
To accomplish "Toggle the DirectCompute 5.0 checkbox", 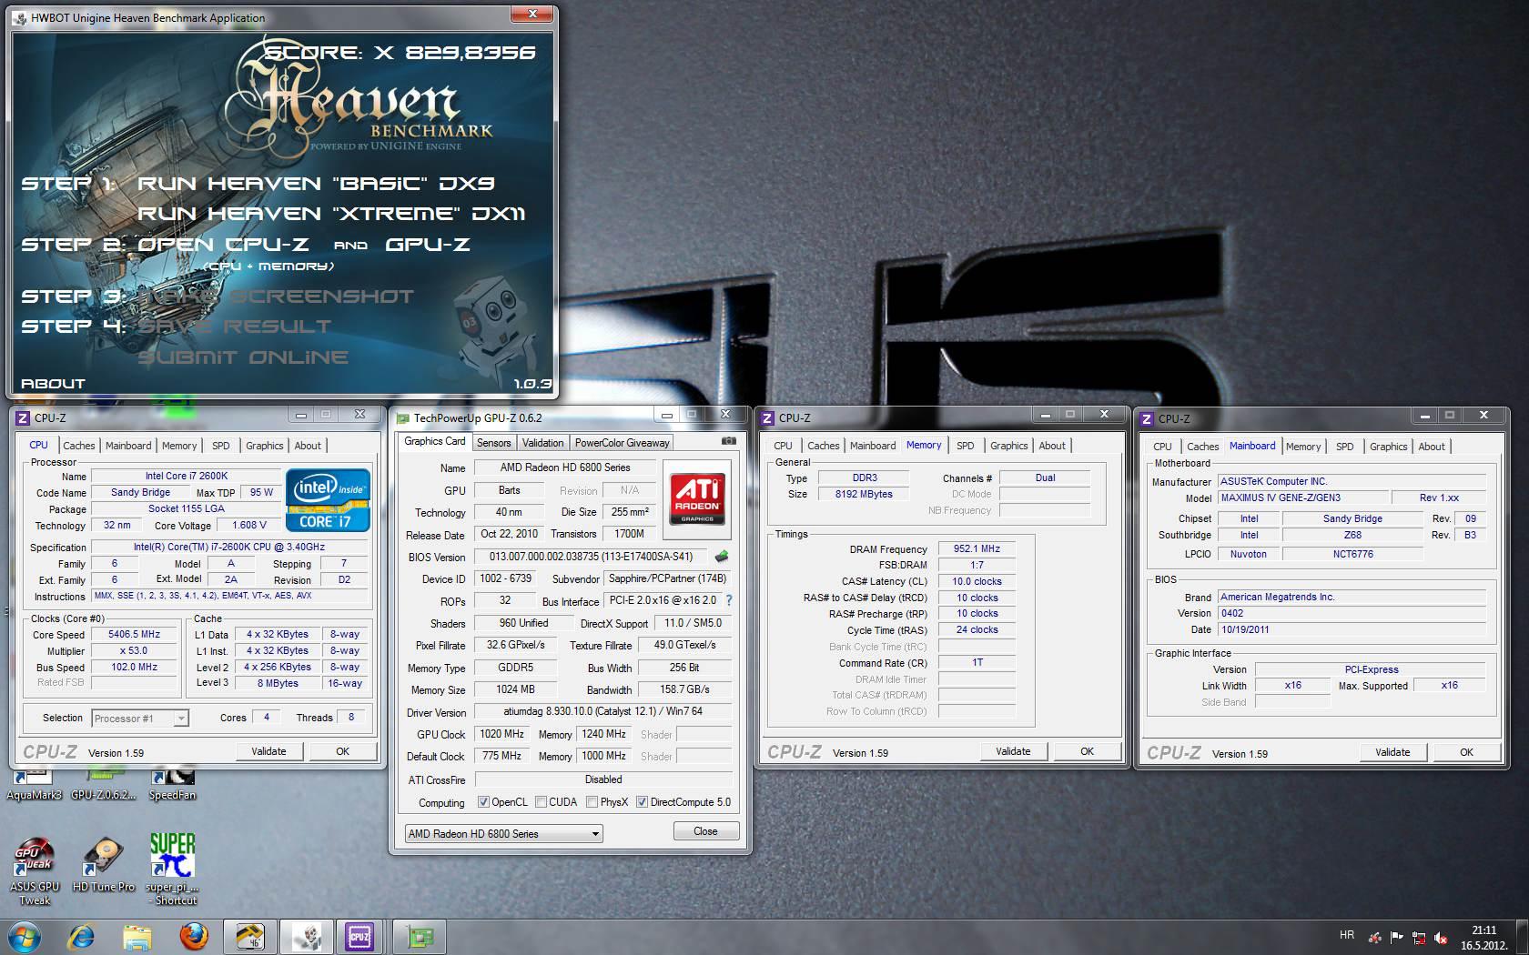I will coord(642,802).
